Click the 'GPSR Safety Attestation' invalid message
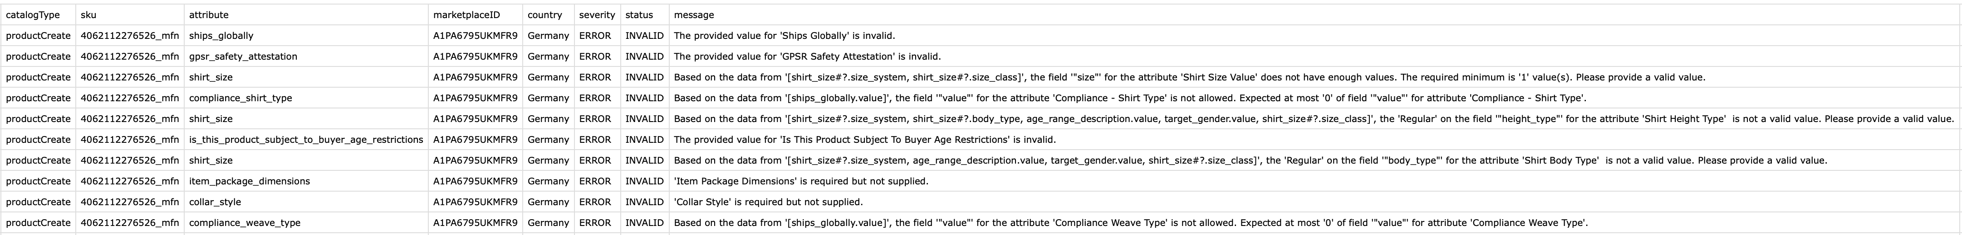Image resolution: width=1962 pixels, height=235 pixels. click(x=807, y=57)
